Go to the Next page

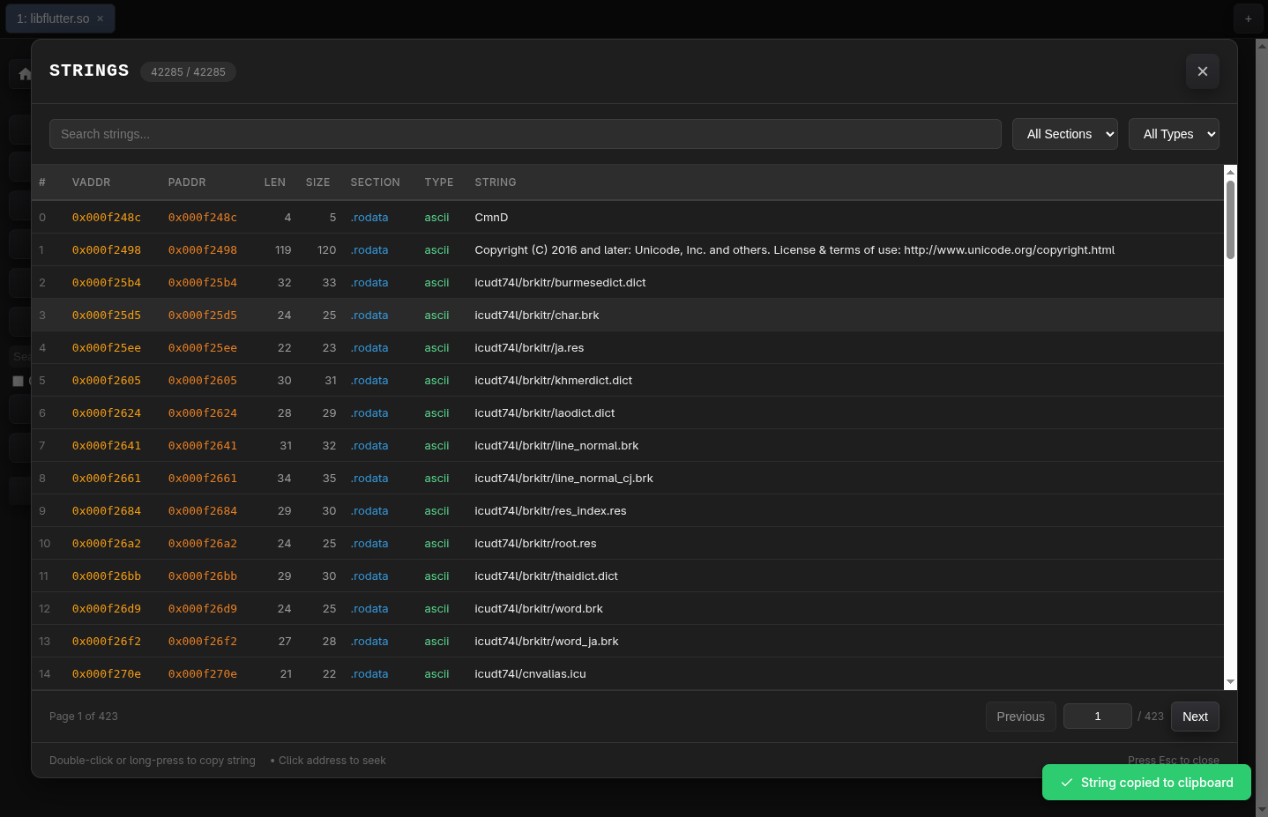coord(1195,717)
